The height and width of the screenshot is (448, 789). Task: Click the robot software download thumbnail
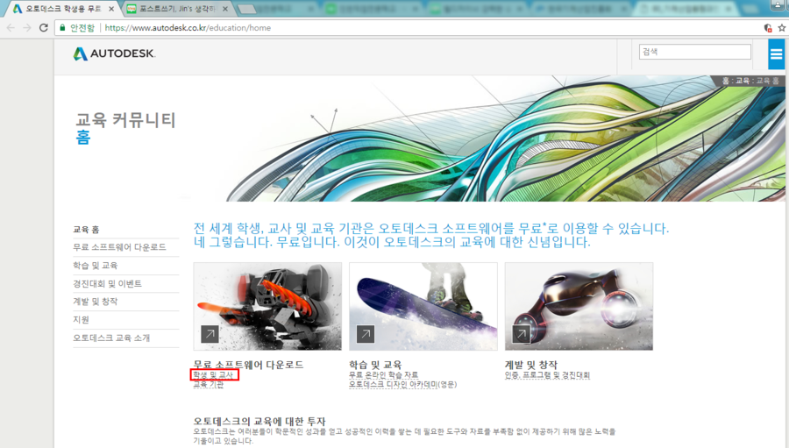point(267,306)
